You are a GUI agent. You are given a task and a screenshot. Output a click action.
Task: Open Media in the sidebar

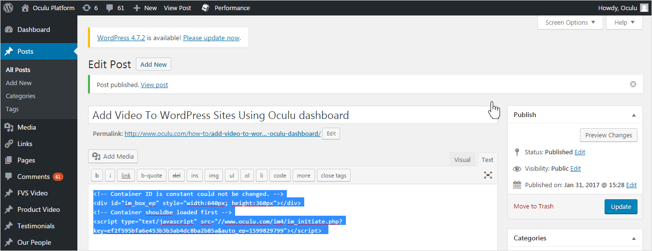coord(39,127)
